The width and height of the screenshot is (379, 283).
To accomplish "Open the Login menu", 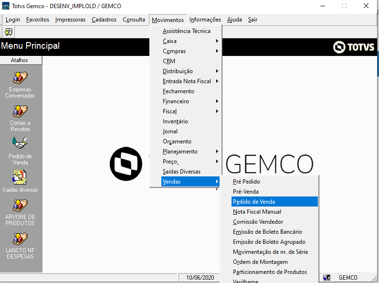I will (13, 20).
